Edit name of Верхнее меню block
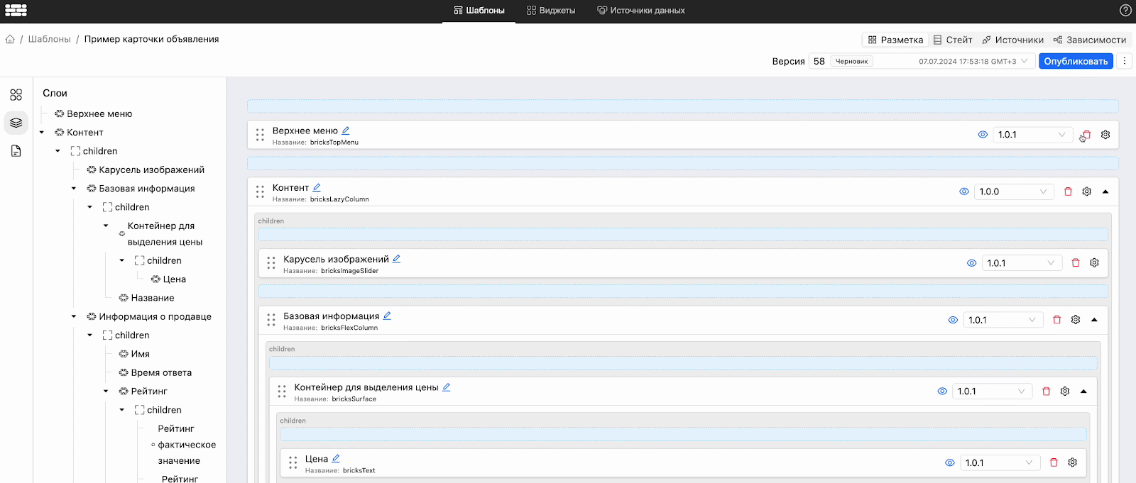The width and height of the screenshot is (1136, 483). tap(346, 131)
